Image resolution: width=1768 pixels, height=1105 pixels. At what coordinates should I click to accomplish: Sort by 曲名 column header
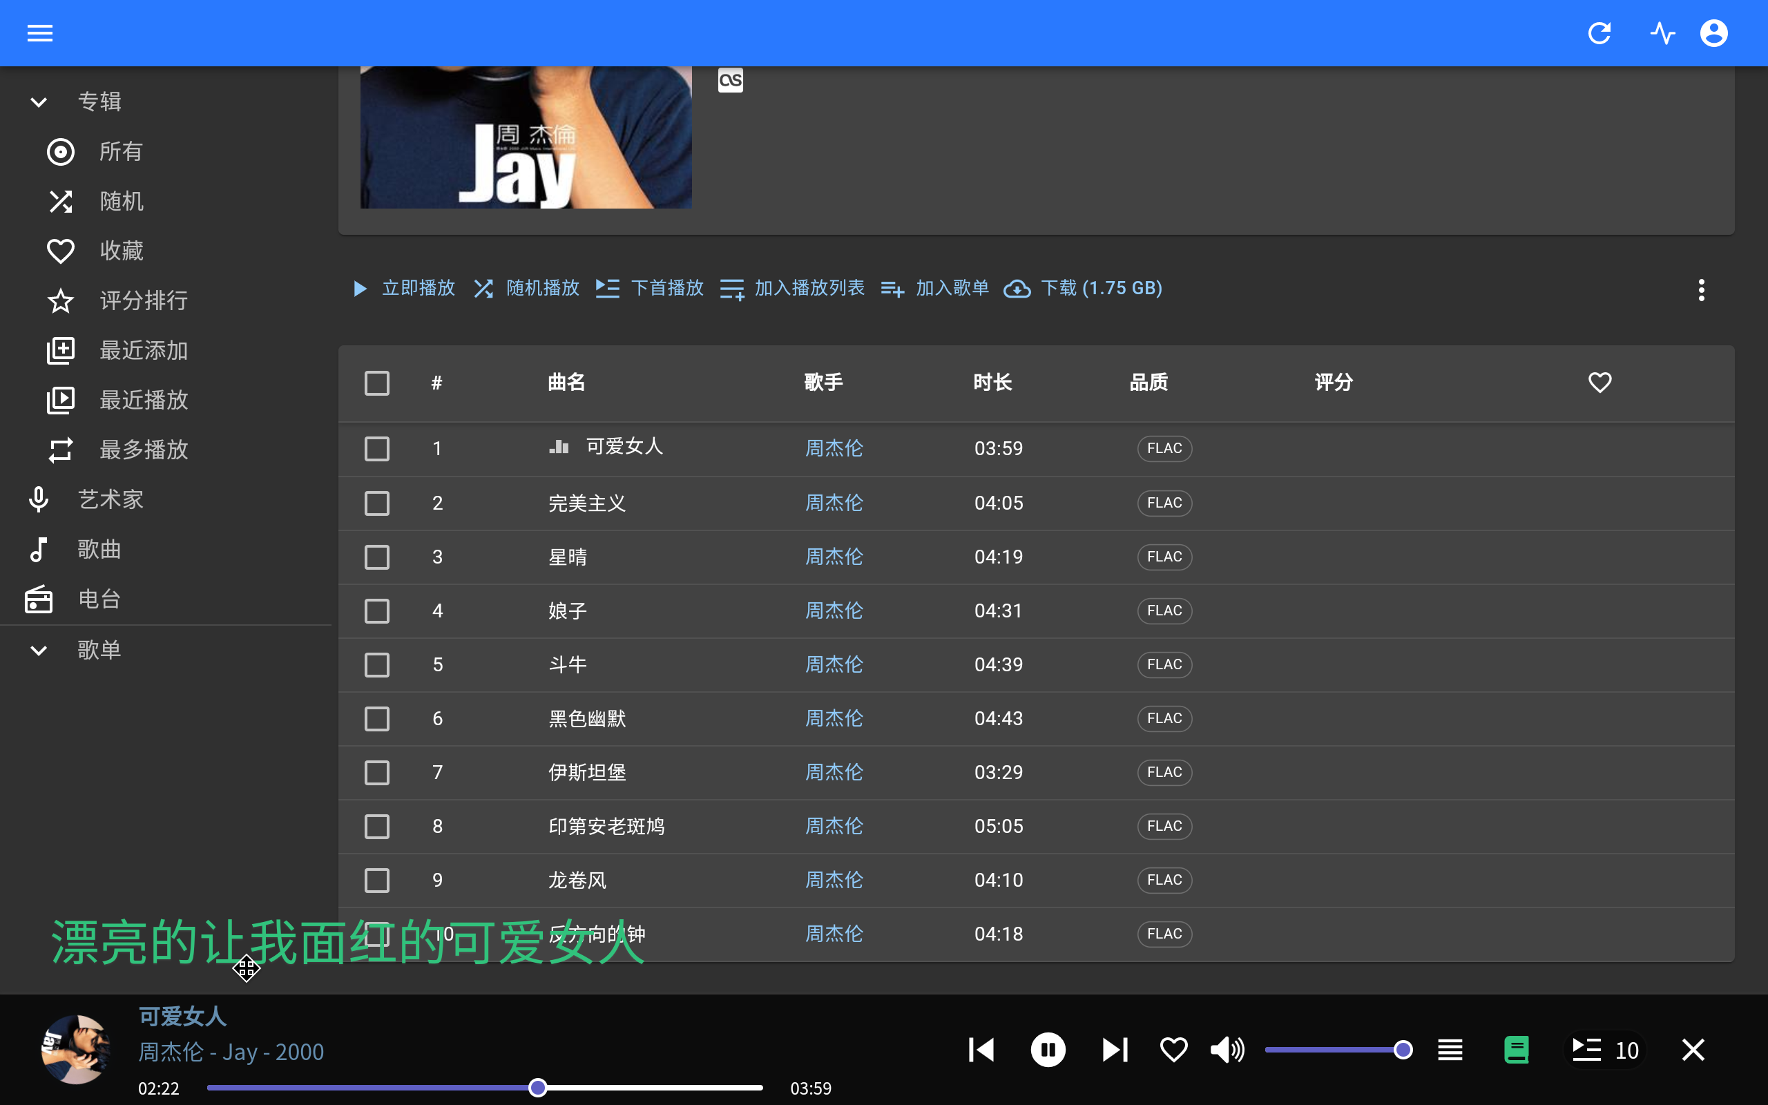(566, 382)
